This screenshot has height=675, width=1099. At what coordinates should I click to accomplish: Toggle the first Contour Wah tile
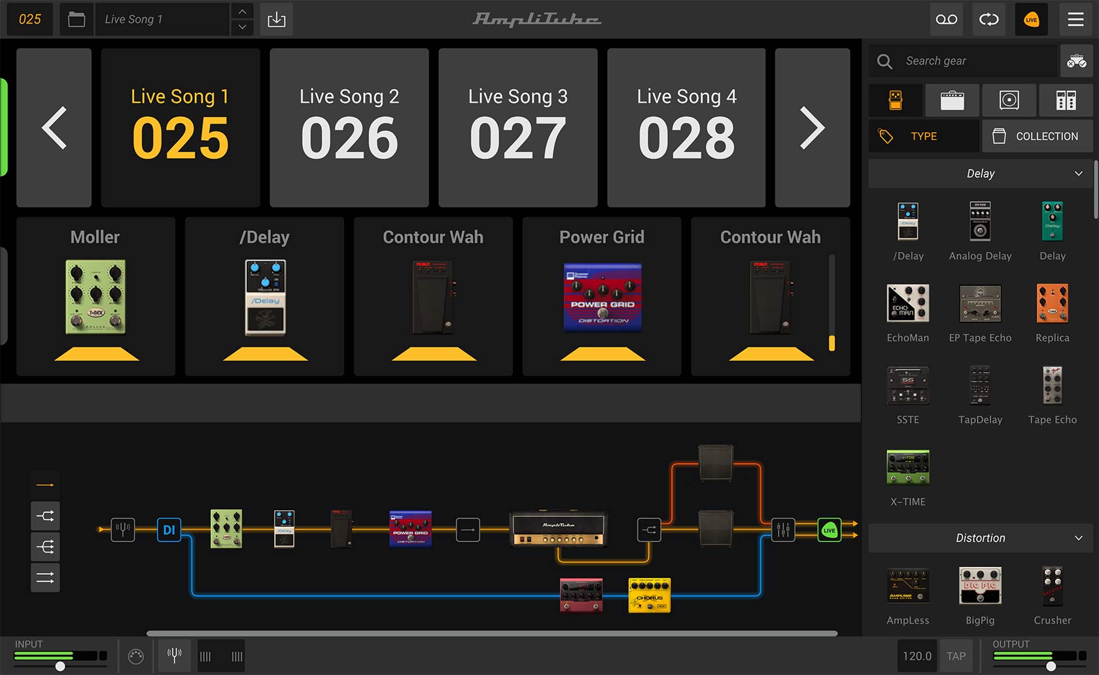pos(433,296)
